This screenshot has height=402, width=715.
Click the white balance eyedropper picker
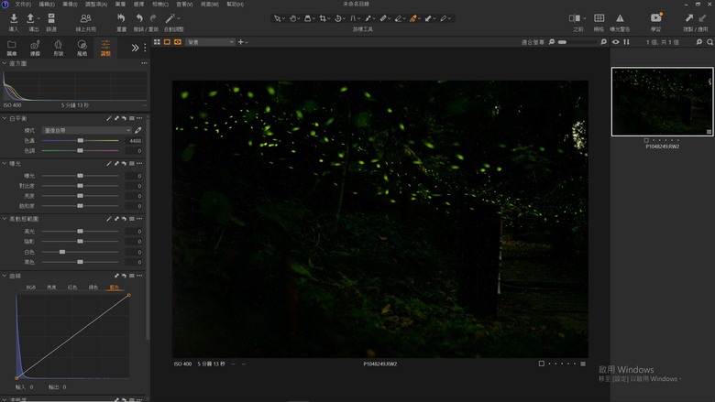[x=138, y=130]
